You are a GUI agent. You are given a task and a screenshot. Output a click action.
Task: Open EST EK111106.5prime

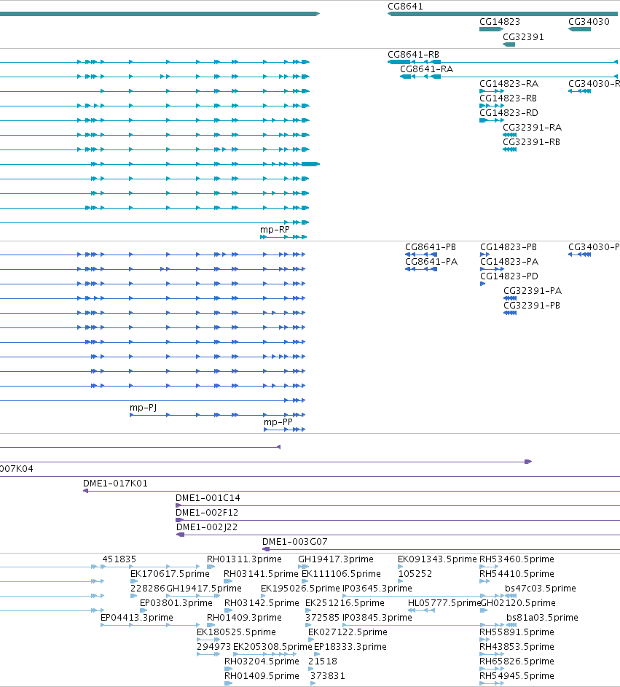(x=305, y=581)
